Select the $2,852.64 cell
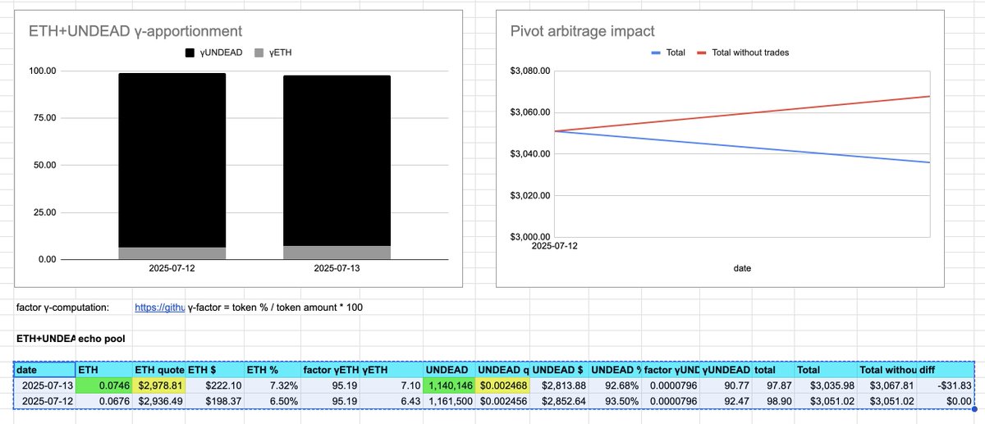This screenshot has height=424, width=985. pos(561,401)
